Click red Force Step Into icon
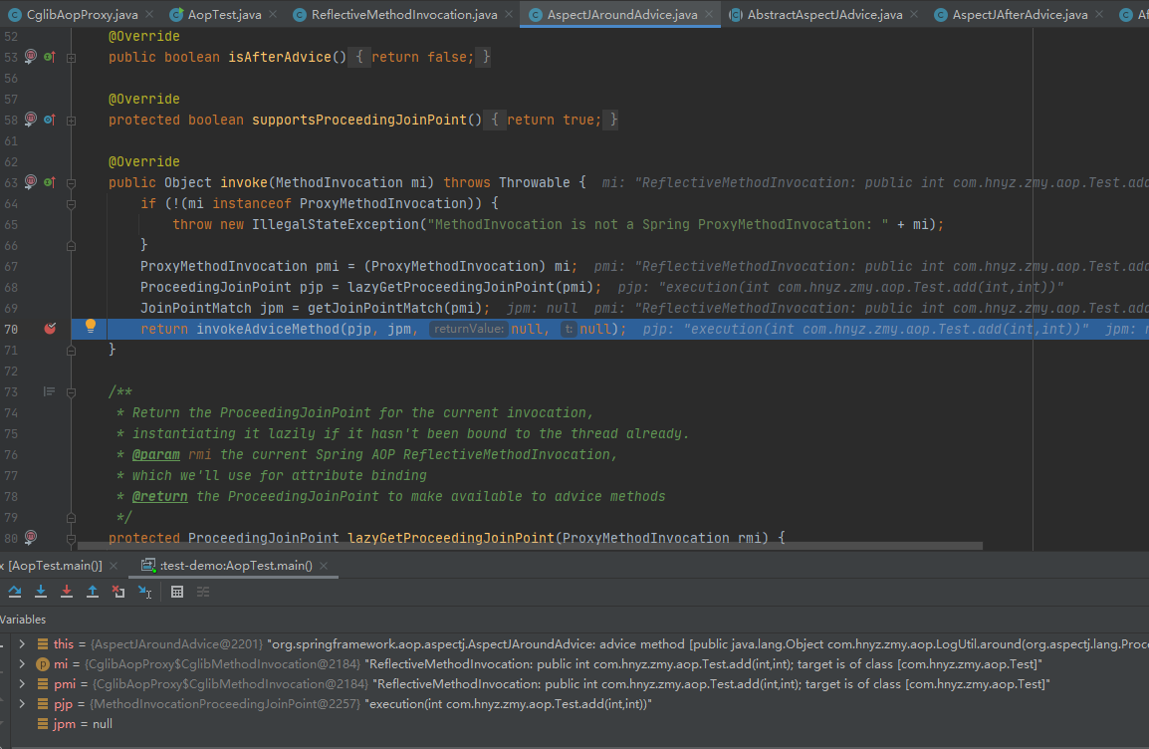 pos(67,592)
